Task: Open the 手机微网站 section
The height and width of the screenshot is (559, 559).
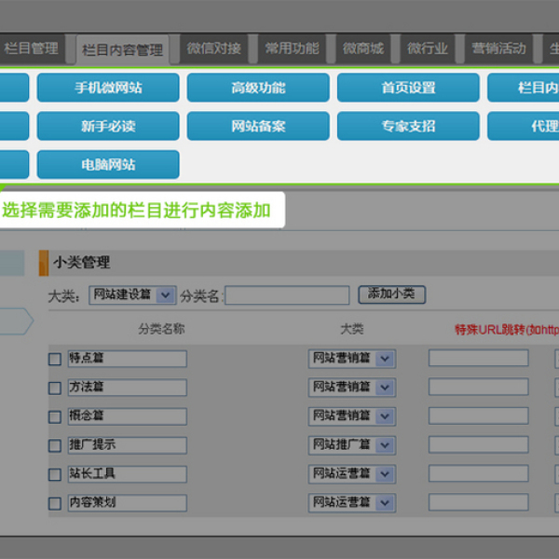Action: point(108,88)
